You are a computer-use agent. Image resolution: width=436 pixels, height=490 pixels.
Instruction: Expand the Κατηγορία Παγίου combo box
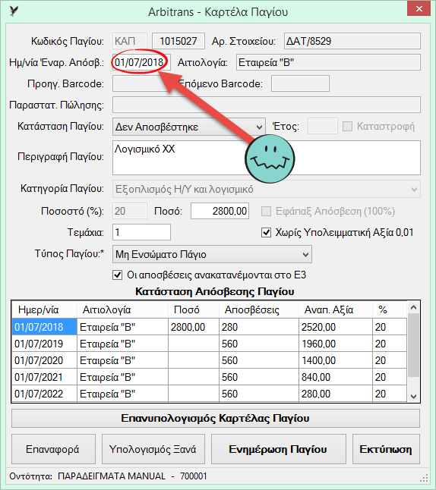(267, 189)
